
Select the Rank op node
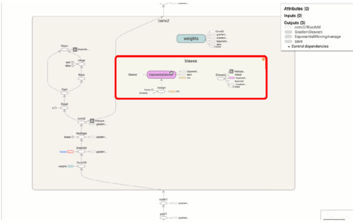click(x=81, y=79)
